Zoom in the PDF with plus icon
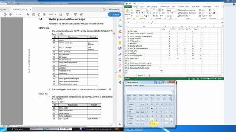The height and width of the screenshot is (132, 236). click(x=44, y=14)
